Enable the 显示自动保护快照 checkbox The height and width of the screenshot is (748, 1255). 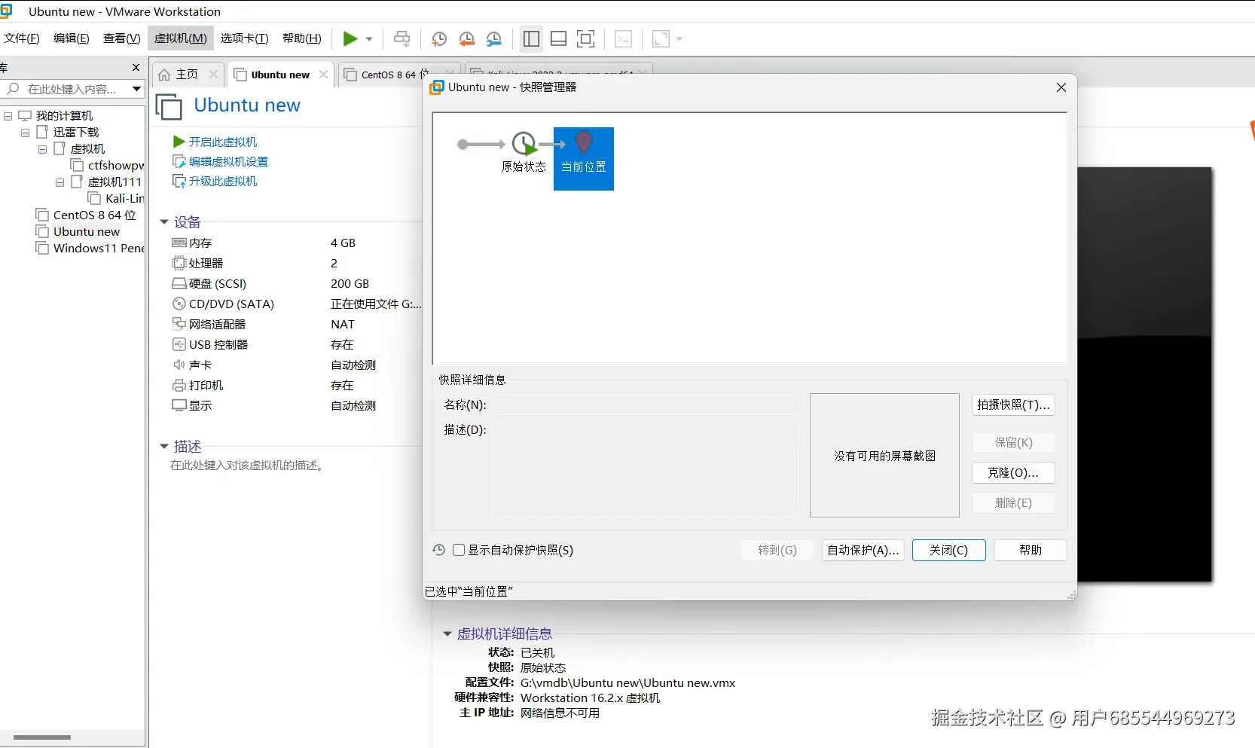point(460,551)
